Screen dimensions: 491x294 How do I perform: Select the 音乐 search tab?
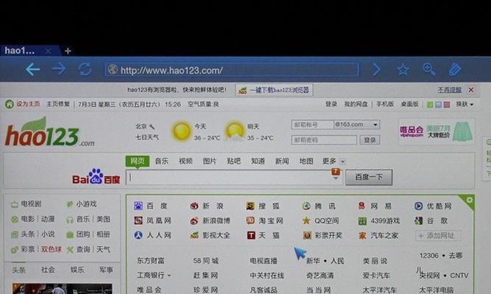point(161,161)
